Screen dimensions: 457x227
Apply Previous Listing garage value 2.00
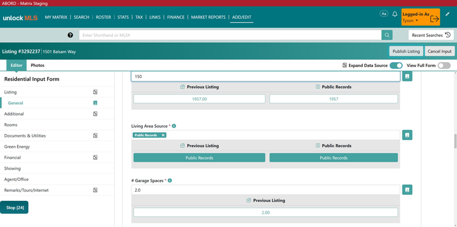pos(266,213)
